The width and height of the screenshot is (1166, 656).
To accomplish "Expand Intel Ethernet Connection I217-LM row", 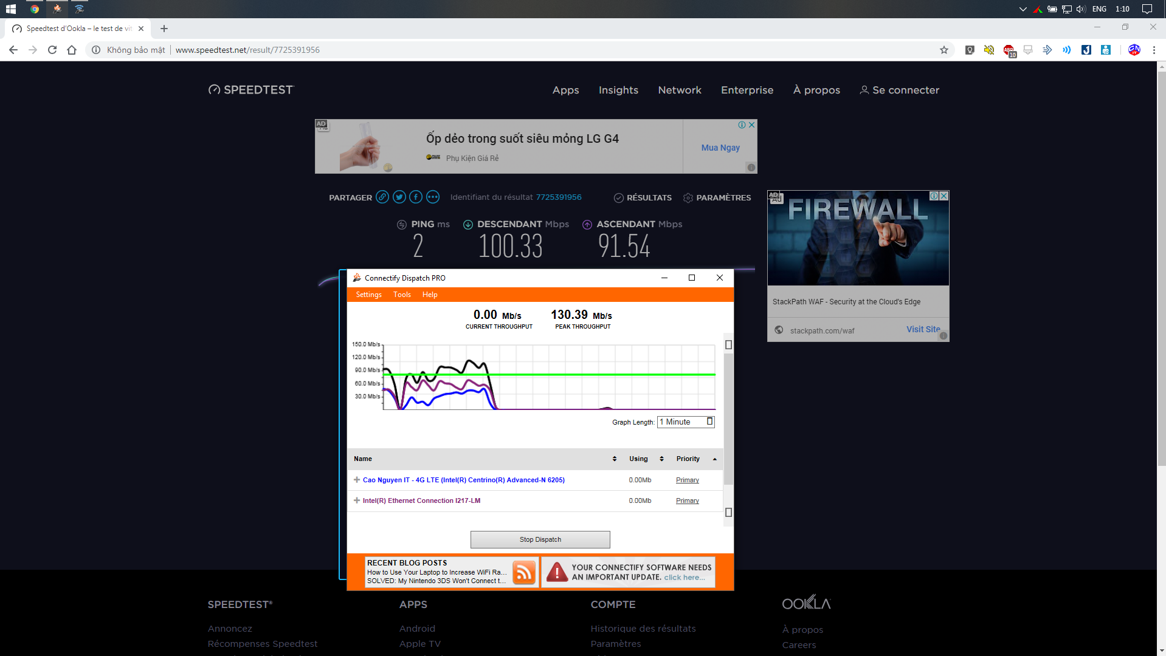I will [357, 501].
